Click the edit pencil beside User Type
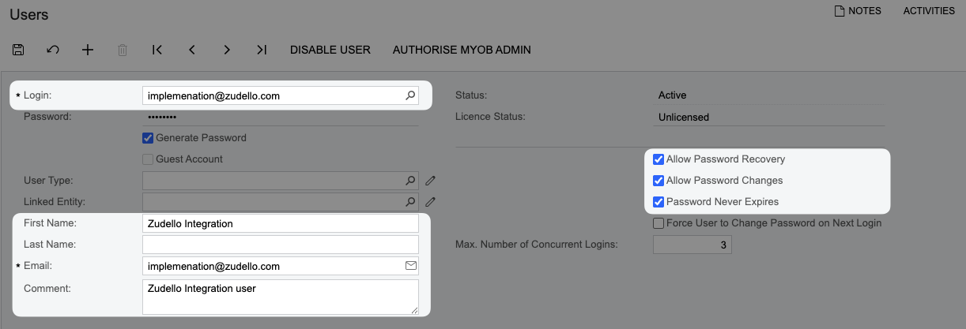The image size is (966, 329). [x=431, y=180]
